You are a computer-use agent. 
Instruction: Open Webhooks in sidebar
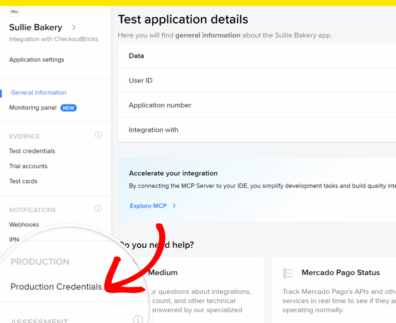coord(24,224)
